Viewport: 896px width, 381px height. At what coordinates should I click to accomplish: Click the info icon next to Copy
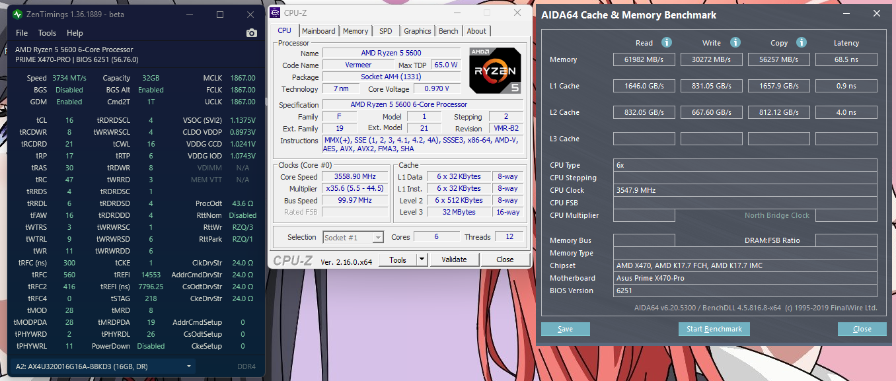point(802,42)
